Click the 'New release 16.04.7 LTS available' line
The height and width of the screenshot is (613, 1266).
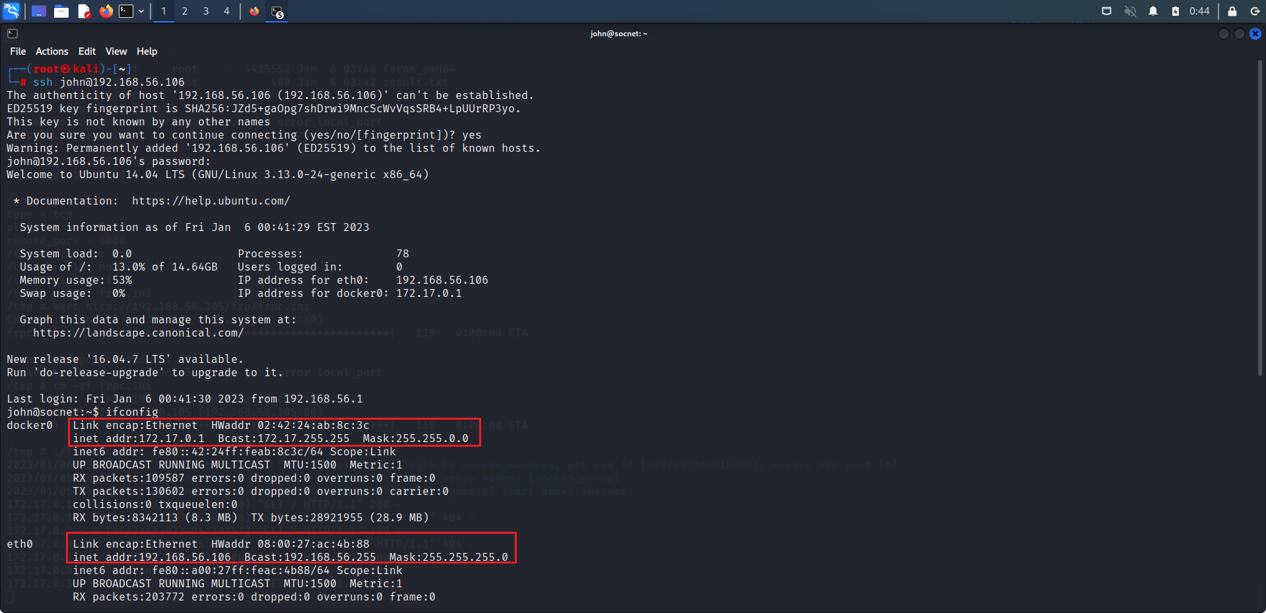pos(125,359)
